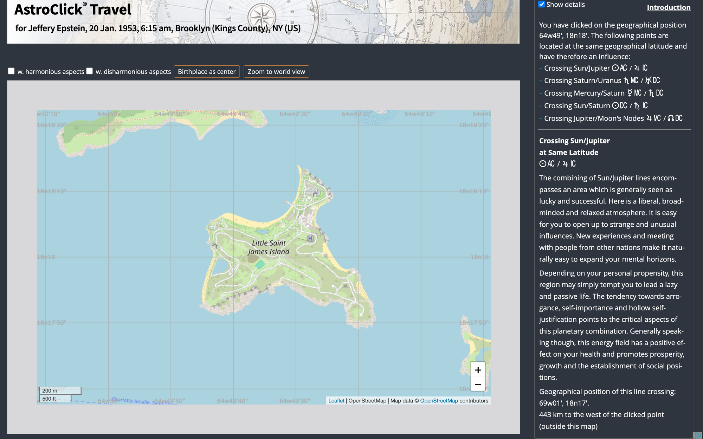Open the Leaflet attribution link
The height and width of the screenshot is (439, 703).
(336, 401)
